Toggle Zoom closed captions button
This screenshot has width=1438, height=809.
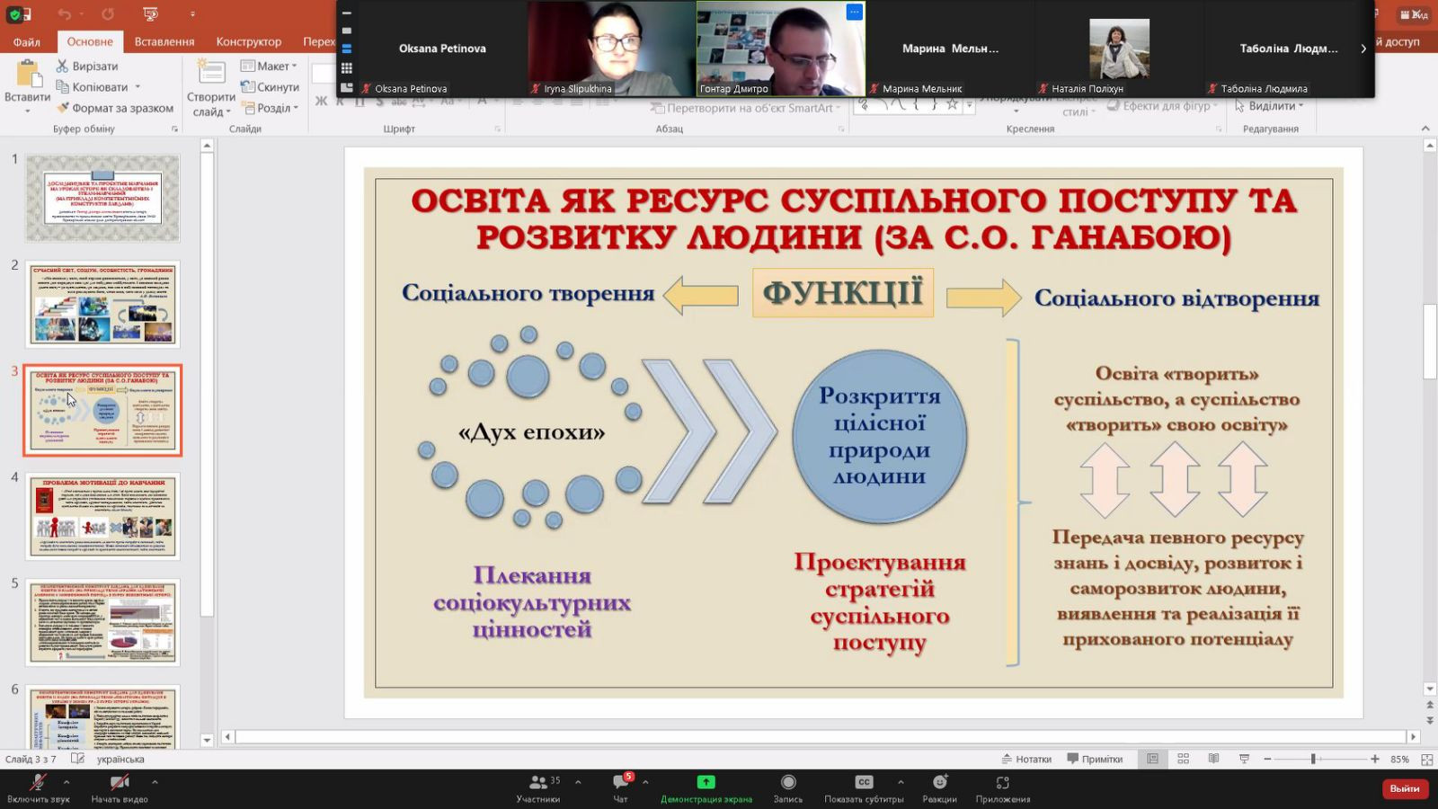coord(864,782)
